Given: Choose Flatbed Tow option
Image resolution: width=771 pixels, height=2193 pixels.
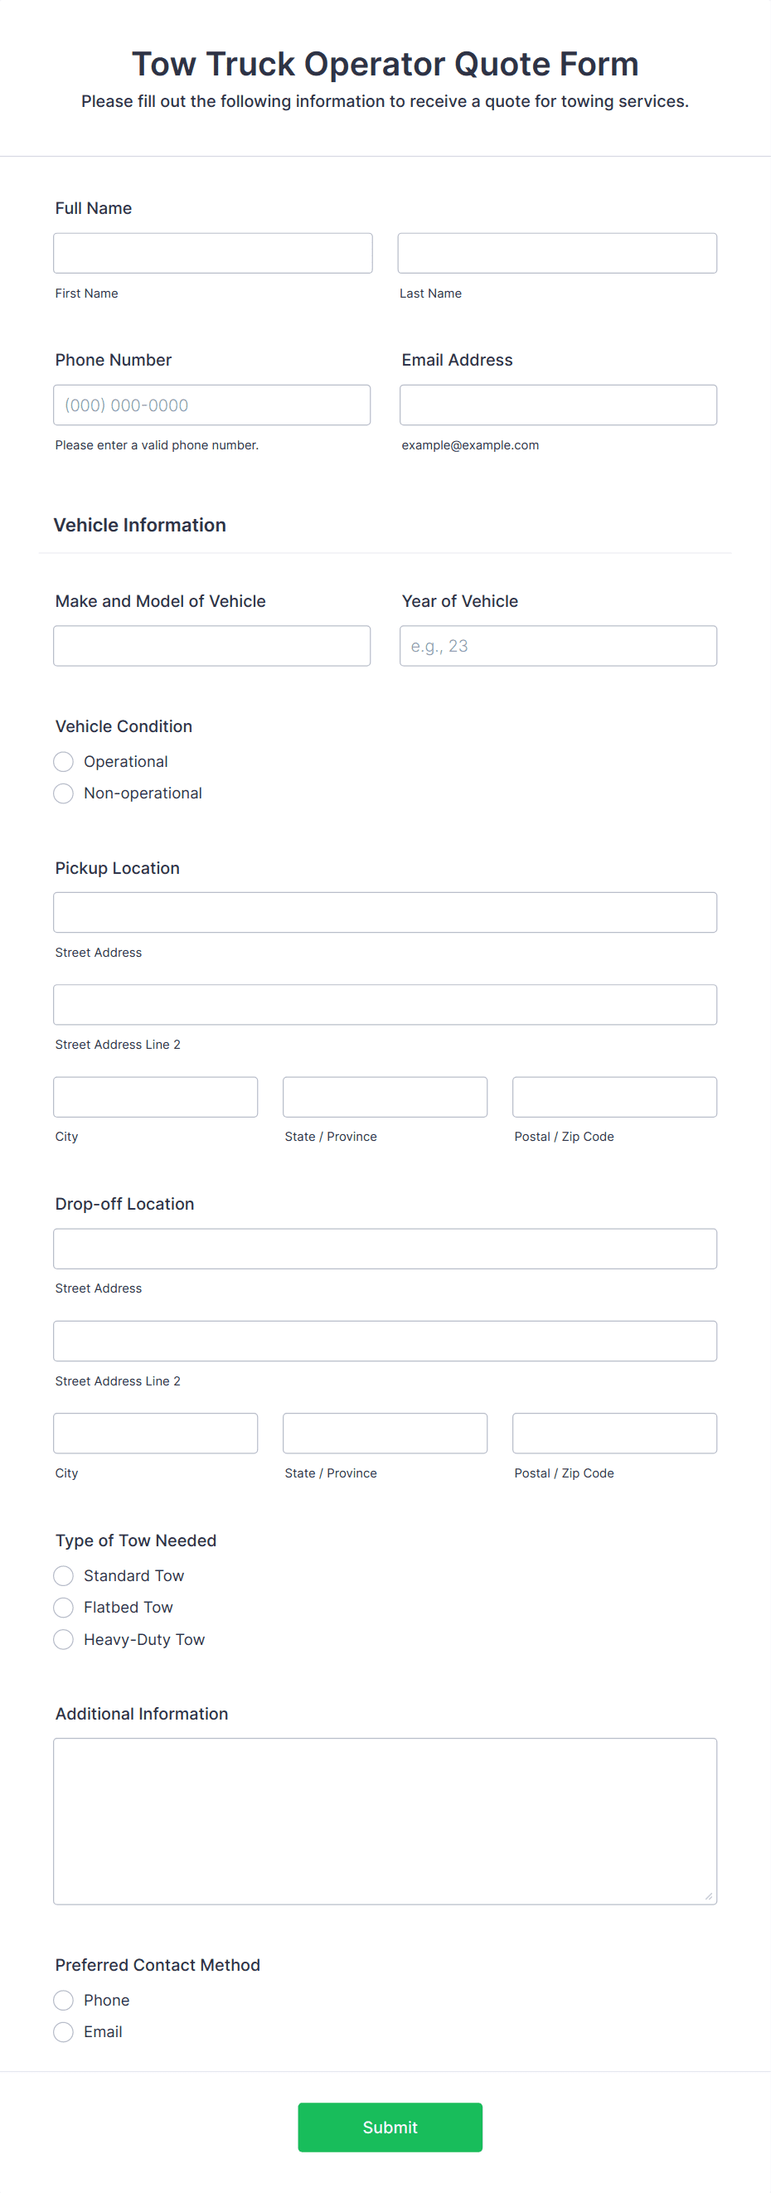Looking at the screenshot, I should 63,1608.
